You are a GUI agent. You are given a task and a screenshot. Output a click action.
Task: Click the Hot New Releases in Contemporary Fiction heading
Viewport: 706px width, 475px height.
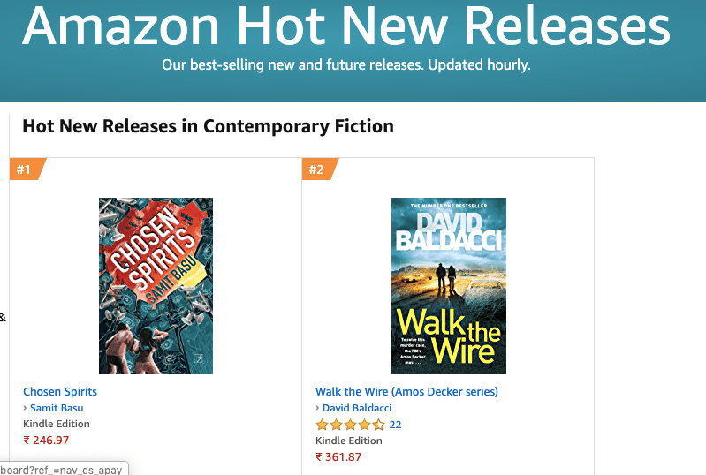point(208,126)
